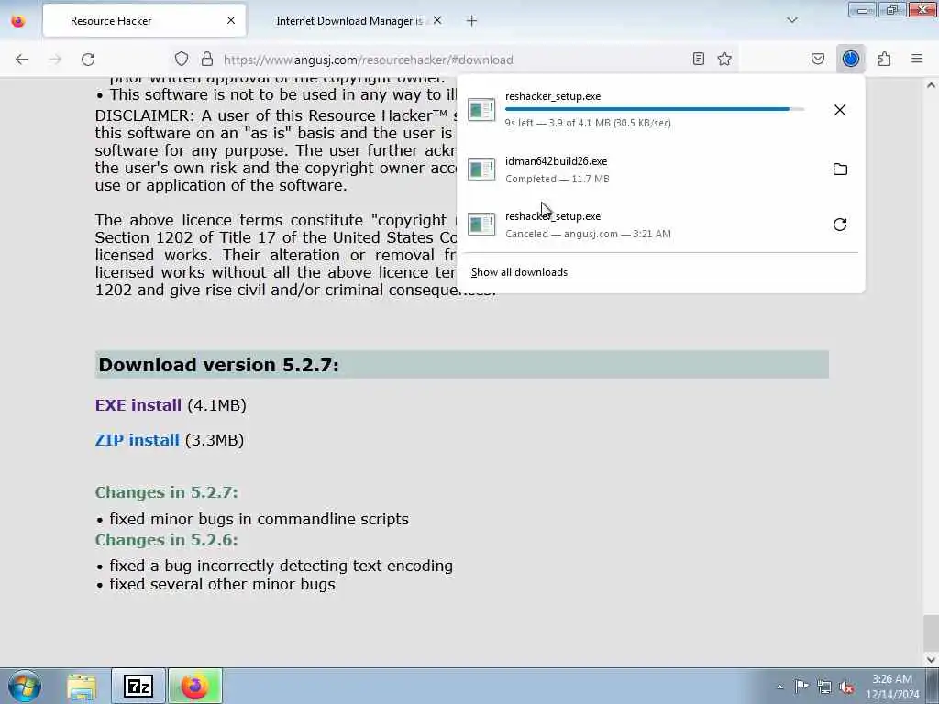Open the network tray icon
Viewport: 939px width, 704px height.
tap(824, 687)
